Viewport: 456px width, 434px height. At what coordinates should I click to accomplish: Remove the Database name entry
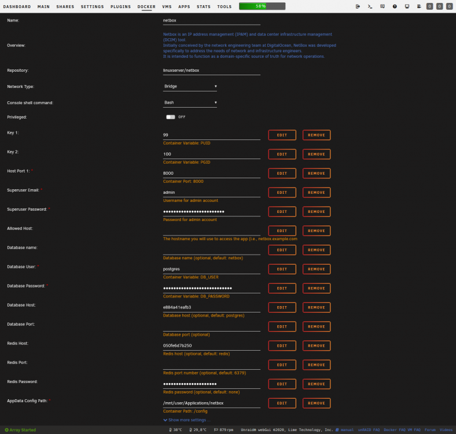point(317,250)
